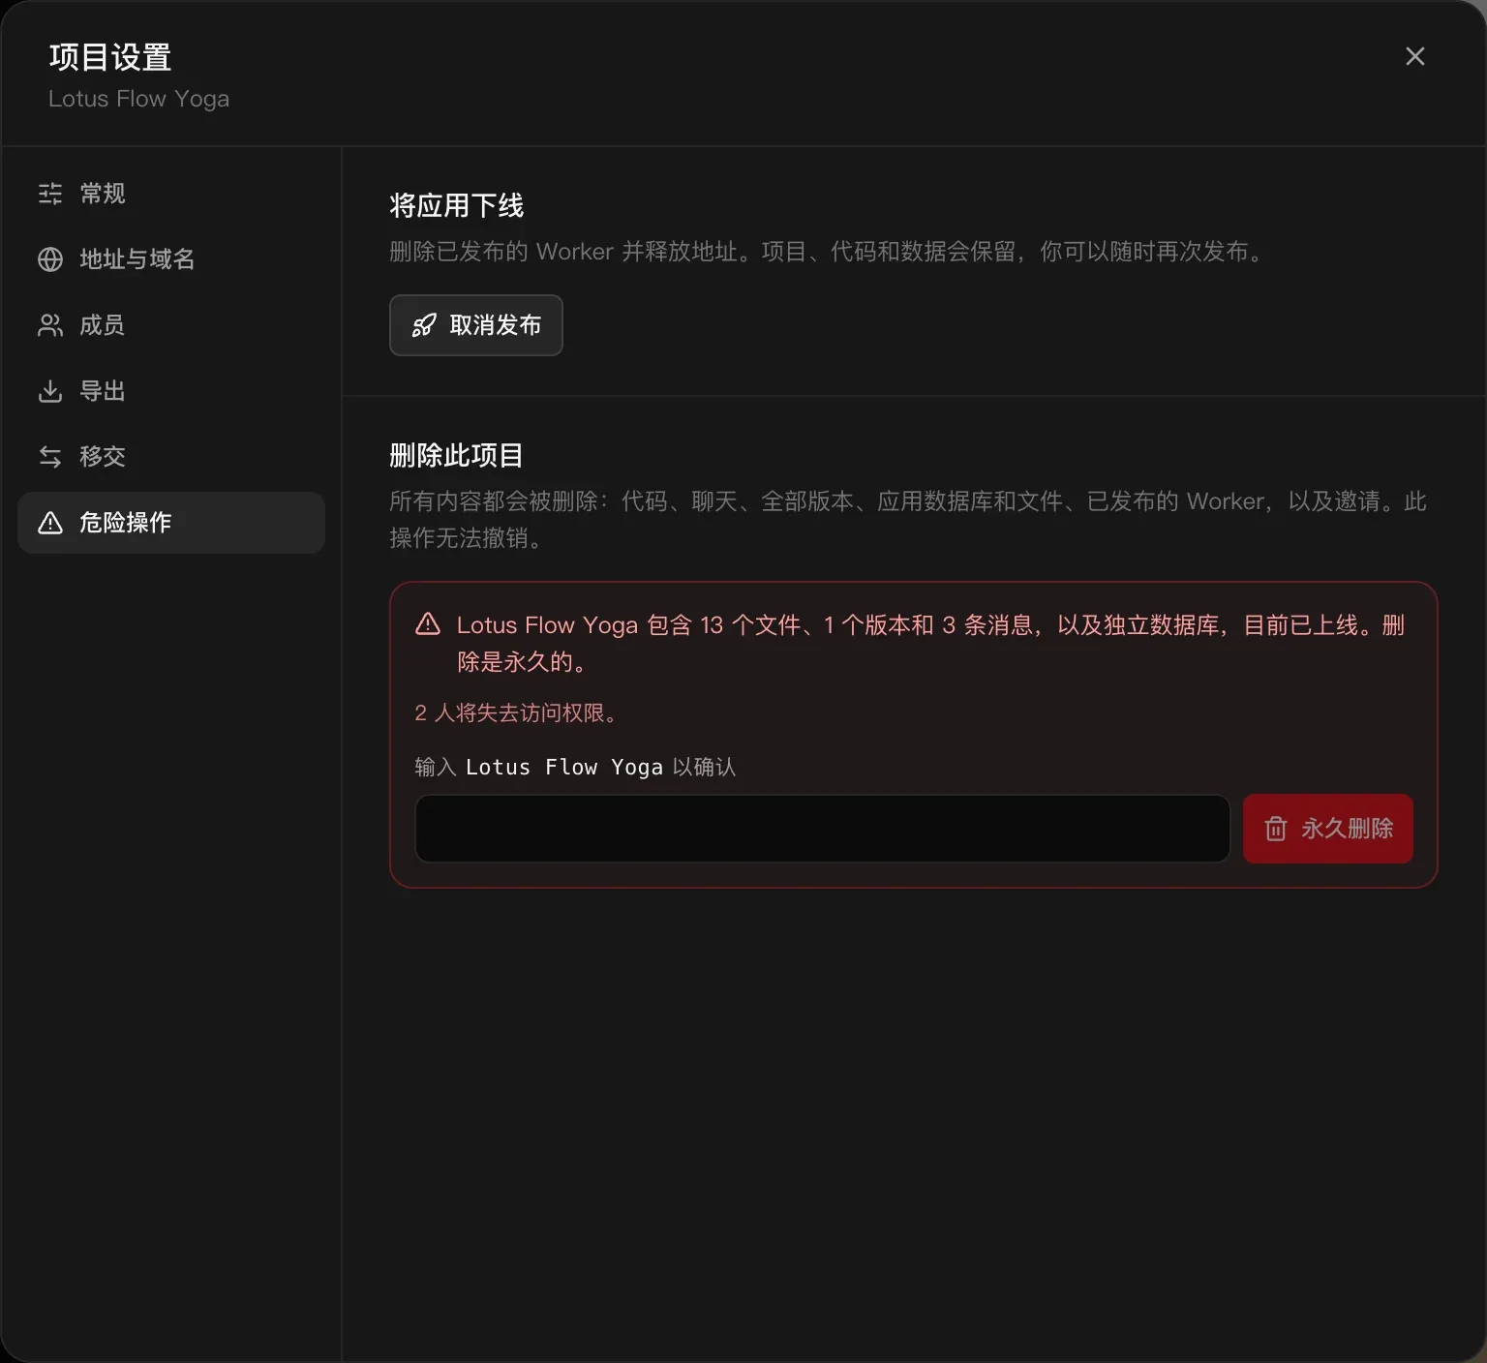Click the sliders icon beside 常规
Viewport: 1487px width, 1363px height.
[x=50, y=194]
